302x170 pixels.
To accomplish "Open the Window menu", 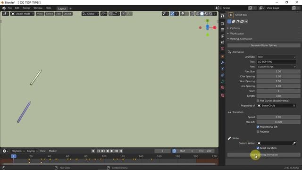I will [x=38, y=8].
